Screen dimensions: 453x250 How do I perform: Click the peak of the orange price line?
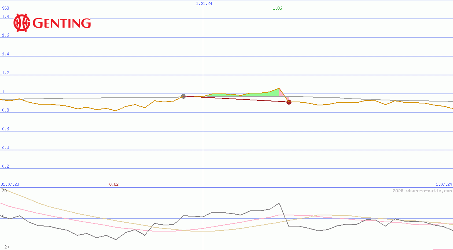(279, 88)
